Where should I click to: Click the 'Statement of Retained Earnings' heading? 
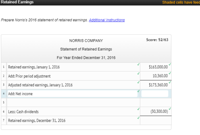[x=86, y=49]
